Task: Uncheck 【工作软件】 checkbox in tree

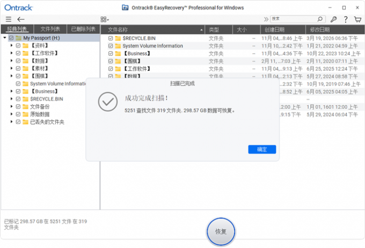Action: 18,53
